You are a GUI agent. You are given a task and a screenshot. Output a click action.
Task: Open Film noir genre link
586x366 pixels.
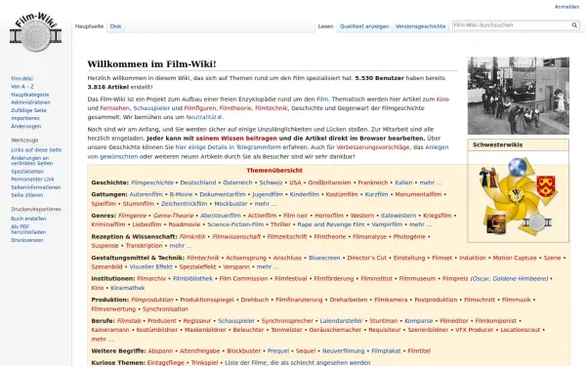tap(295, 216)
